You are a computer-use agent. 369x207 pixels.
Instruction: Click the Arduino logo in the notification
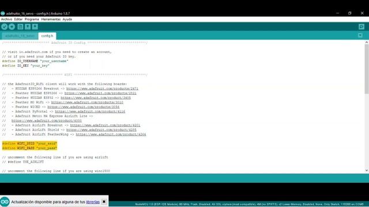coord(5,202)
